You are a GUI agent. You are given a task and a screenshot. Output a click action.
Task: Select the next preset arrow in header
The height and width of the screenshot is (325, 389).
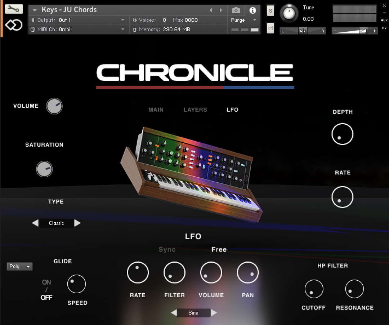(221, 10)
